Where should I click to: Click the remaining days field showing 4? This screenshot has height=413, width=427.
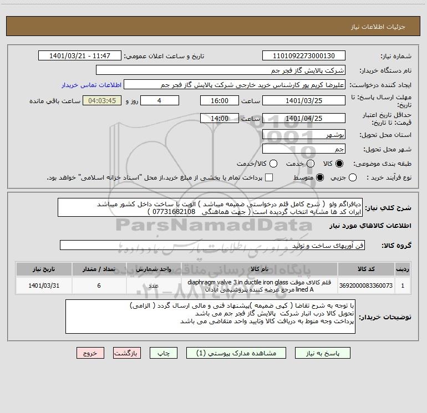(x=160, y=100)
